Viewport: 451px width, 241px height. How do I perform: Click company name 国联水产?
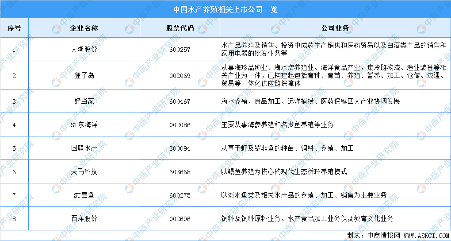[x=84, y=148]
